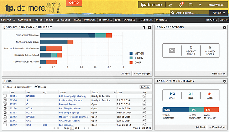Show All Jobs in company summary
This screenshot has width=229, height=132.
click(125, 74)
